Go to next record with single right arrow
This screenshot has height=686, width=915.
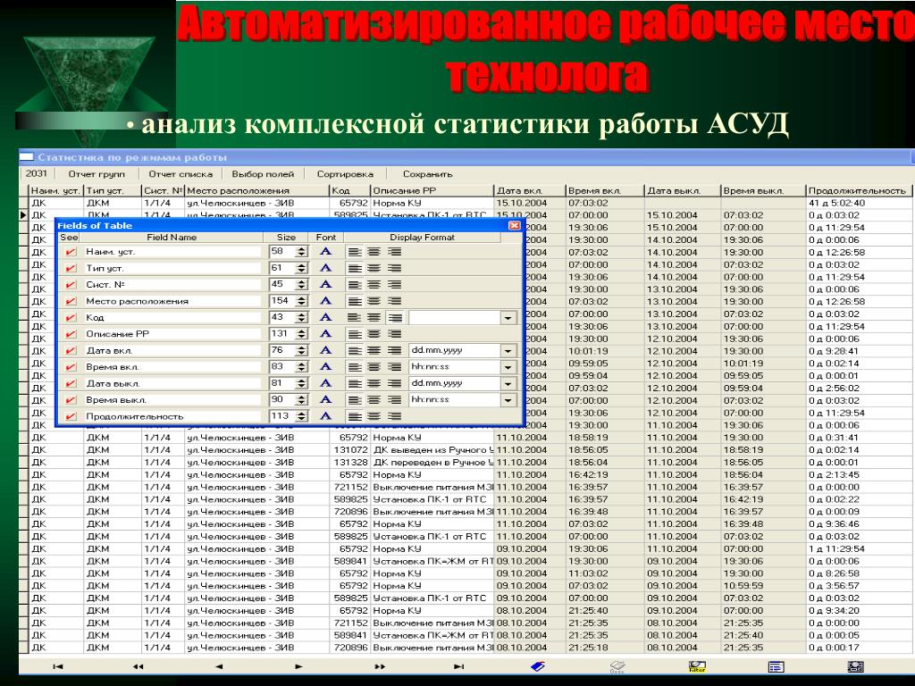[298, 666]
